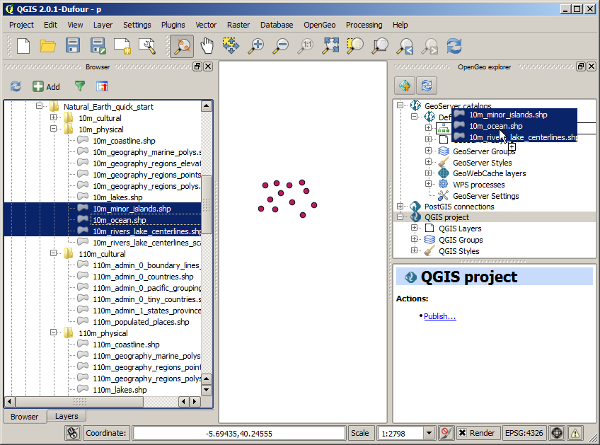Image resolution: width=600 pixels, height=445 pixels.
Task: Click the Save Project toolbar icon
Action: tap(72, 46)
